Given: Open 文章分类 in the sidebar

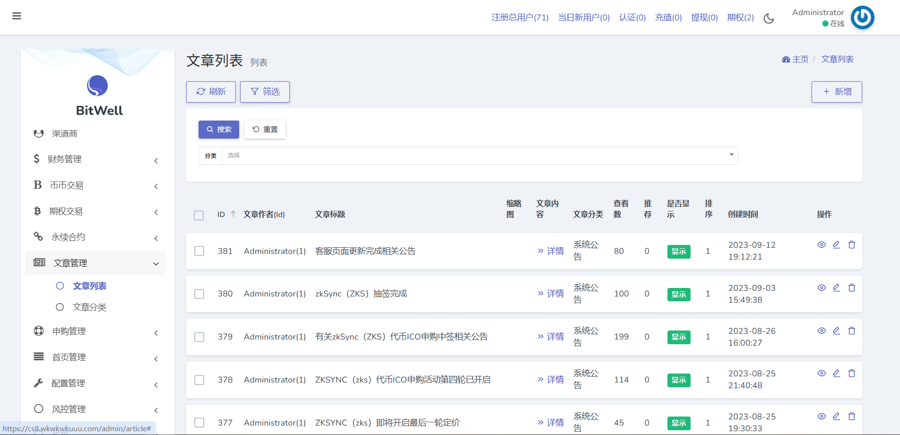Looking at the screenshot, I should tap(89, 307).
